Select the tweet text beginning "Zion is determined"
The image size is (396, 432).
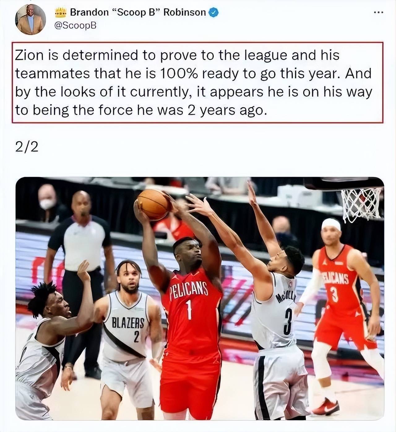point(197,82)
